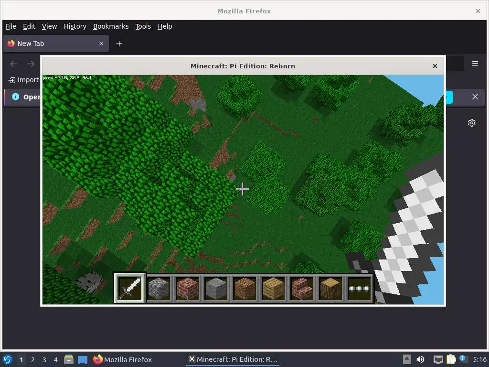This screenshot has height=367, width=489.
Task: Activate Mozilla Firefox taskbar entry
Action: coord(122,359)
